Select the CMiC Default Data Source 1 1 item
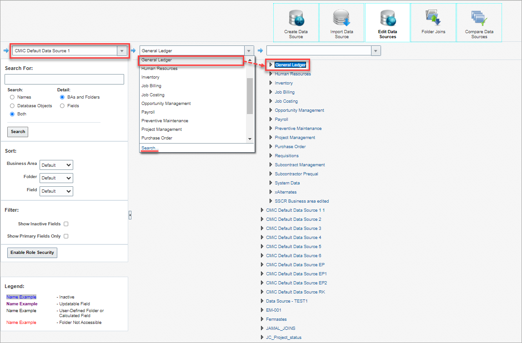Viewport: 522px width, 343px height. point(295,210)
